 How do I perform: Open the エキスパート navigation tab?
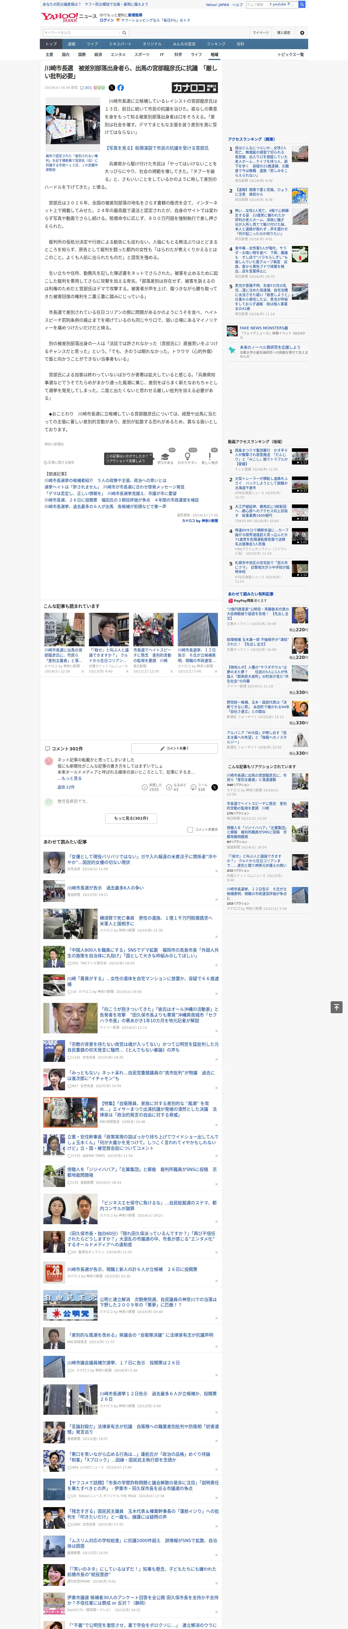point(120,44)
